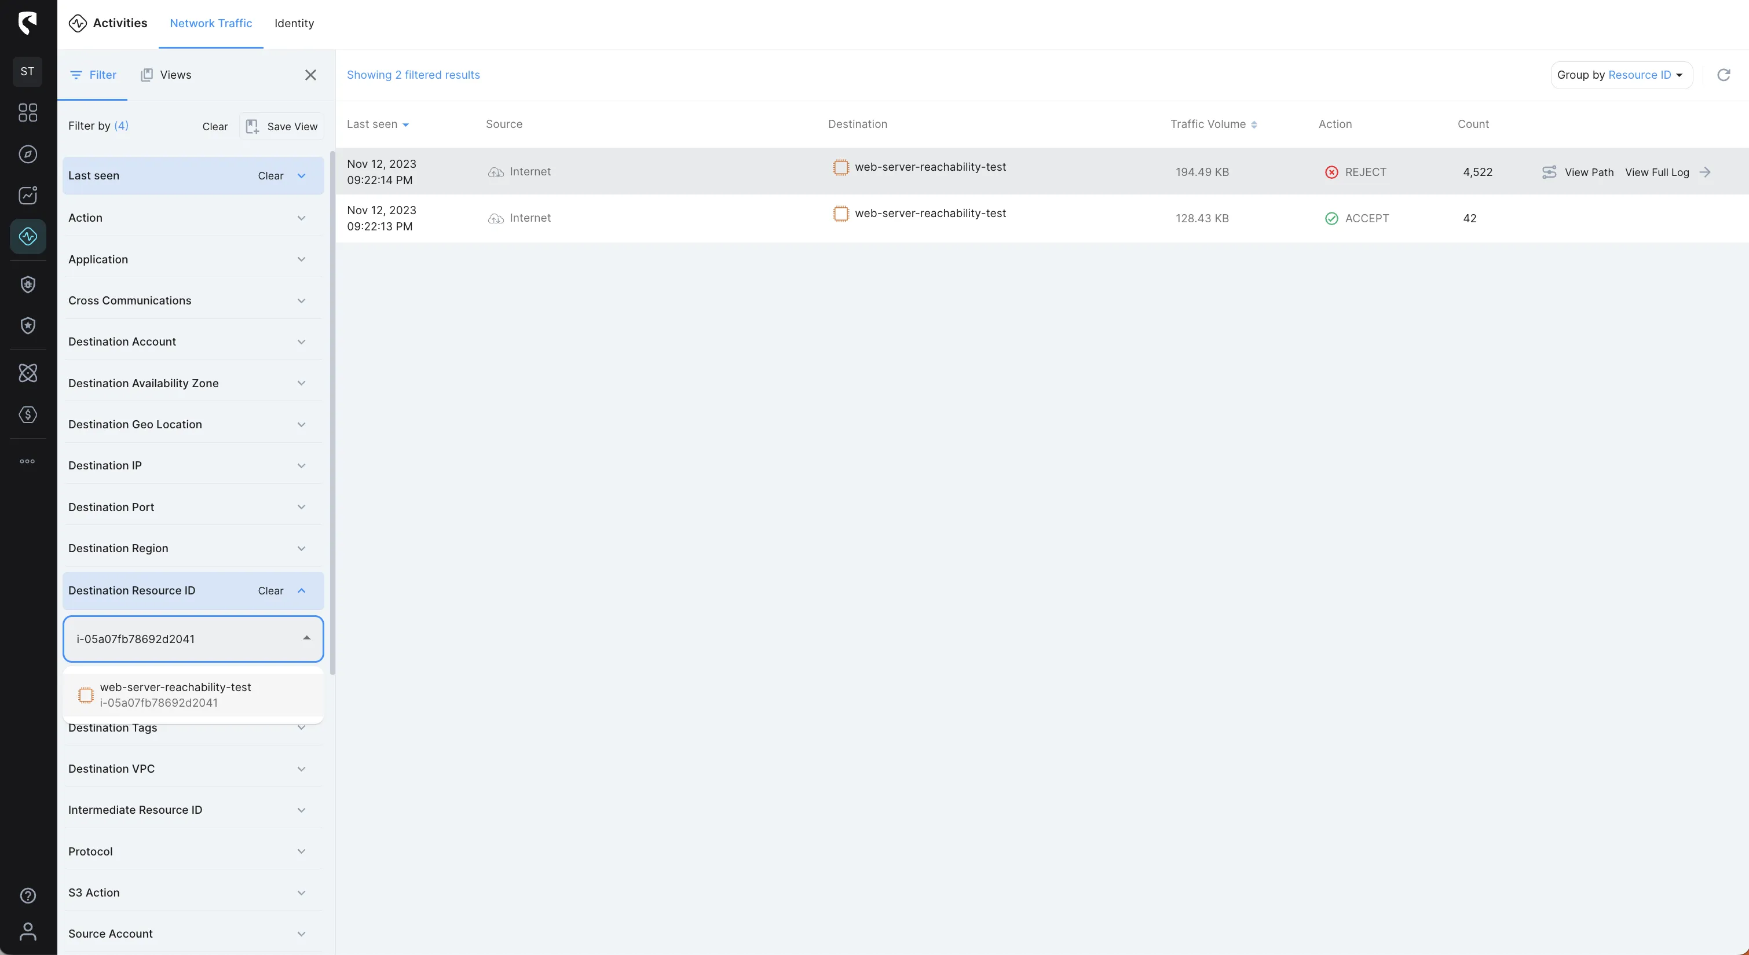
Task: Click the company logo in the sidebar
Action: click(27, 23)
